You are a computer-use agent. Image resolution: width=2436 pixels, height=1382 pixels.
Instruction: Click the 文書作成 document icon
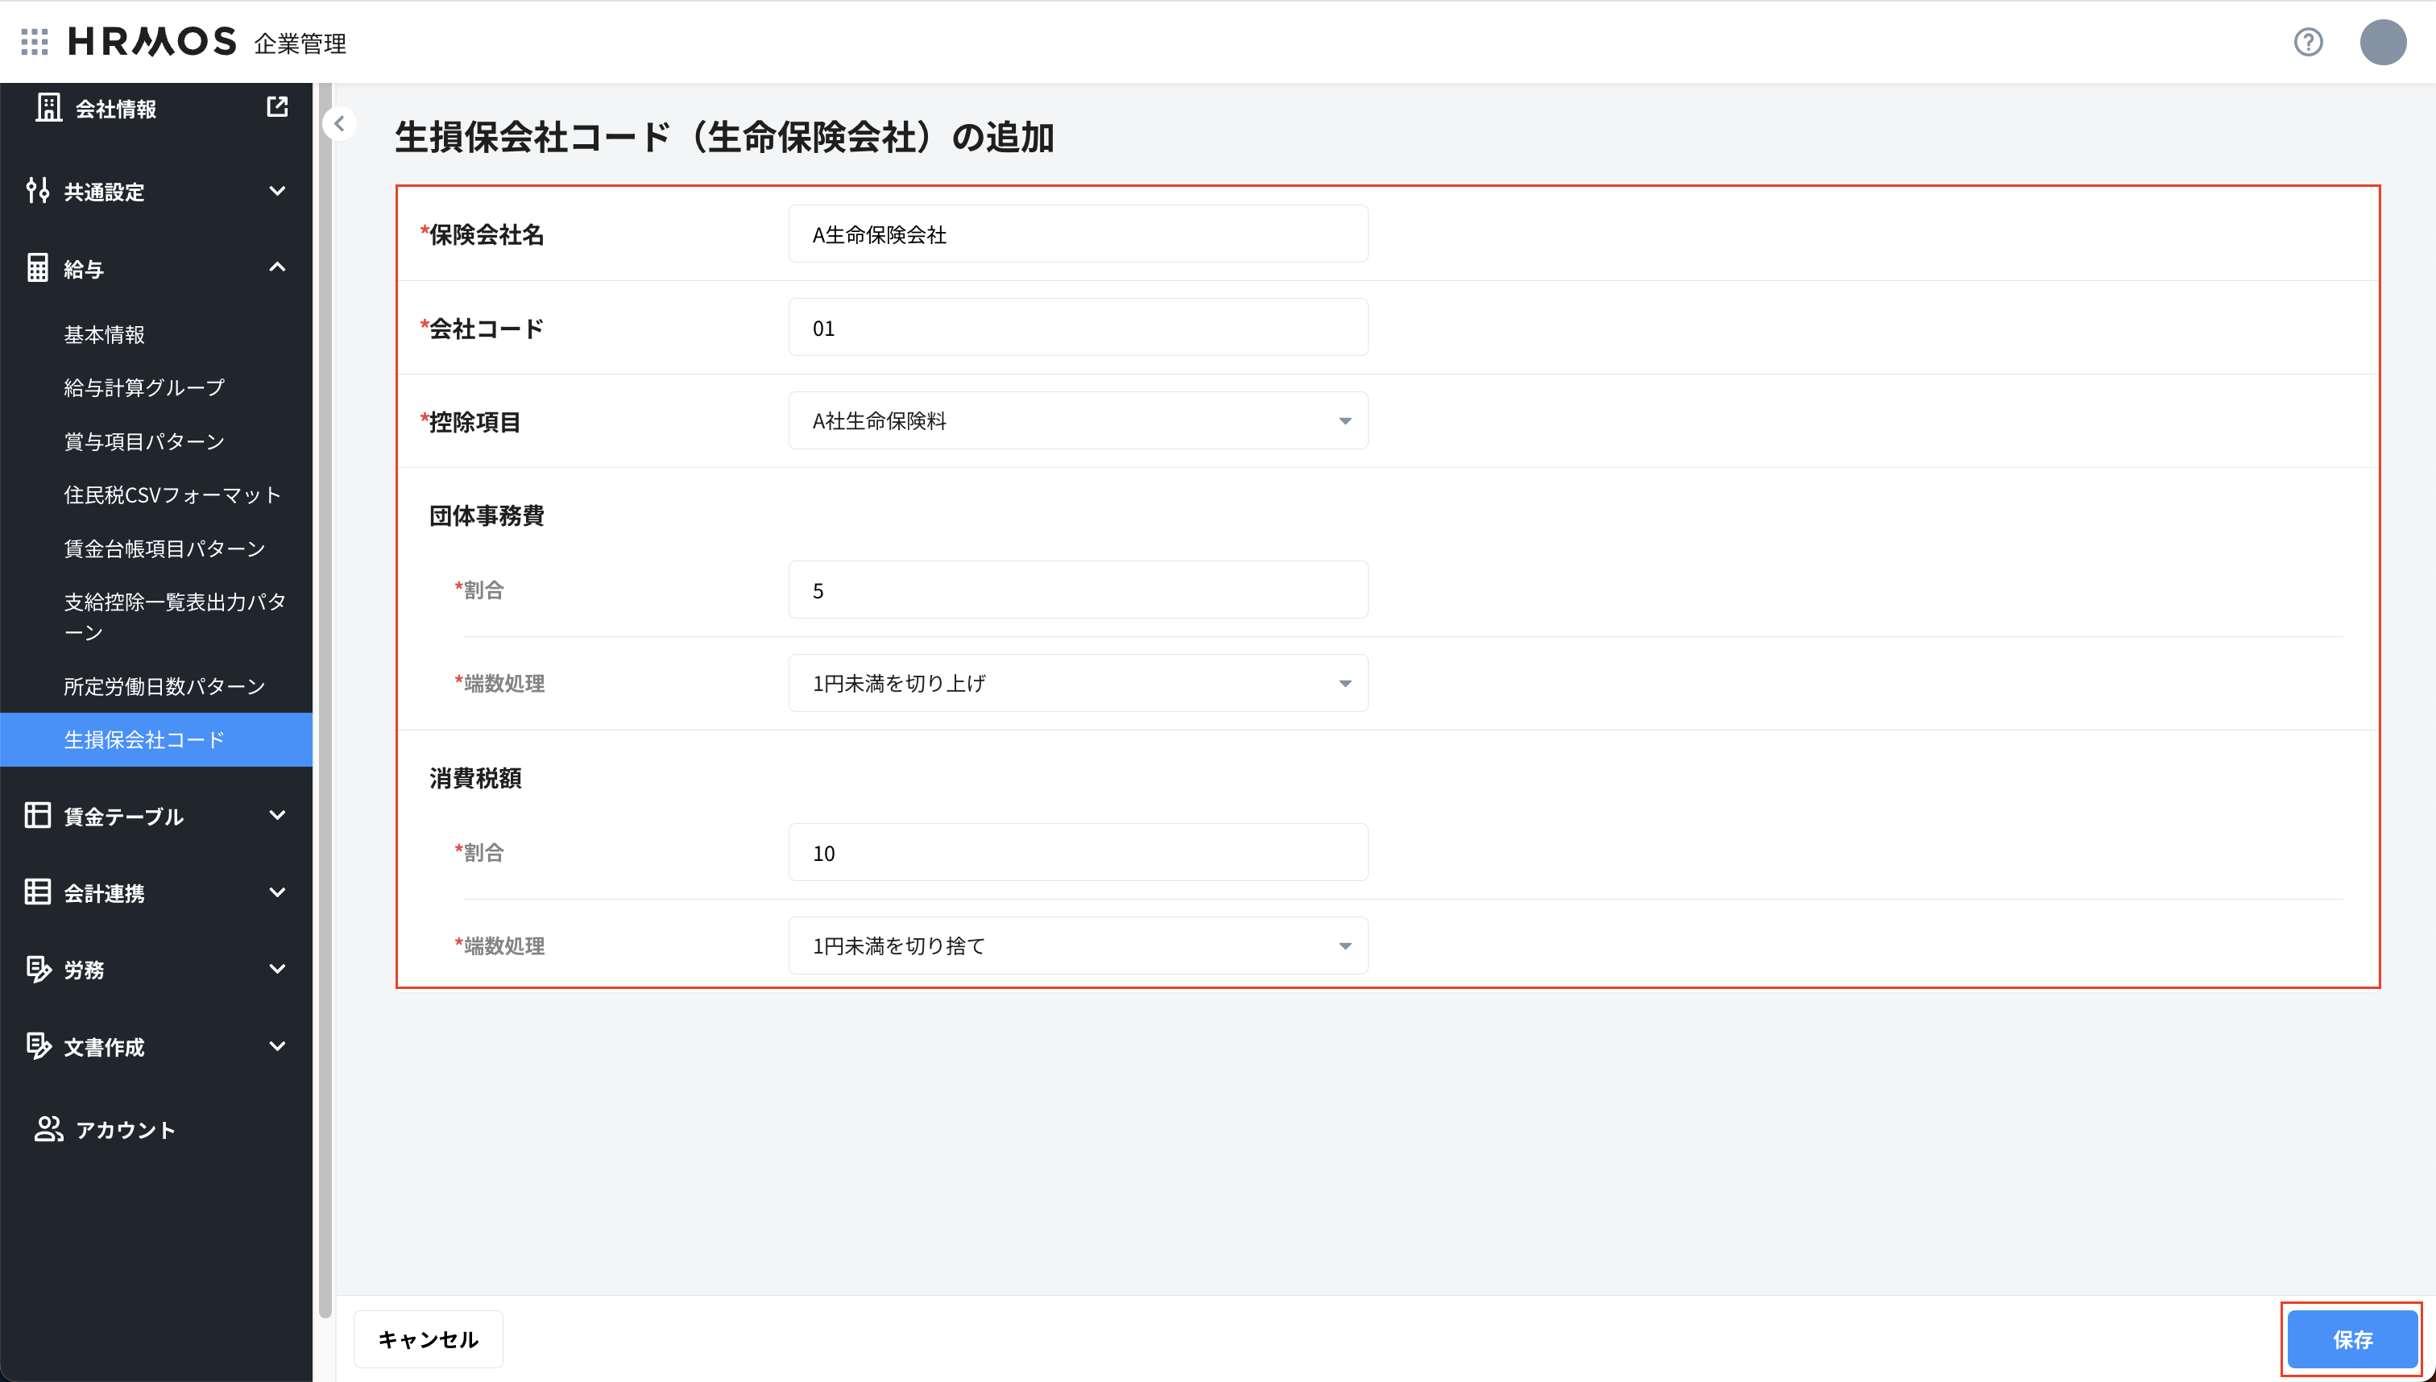38,1045
